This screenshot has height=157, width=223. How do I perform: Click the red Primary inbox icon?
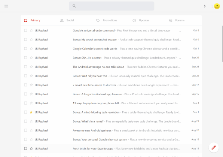[25, 21]
